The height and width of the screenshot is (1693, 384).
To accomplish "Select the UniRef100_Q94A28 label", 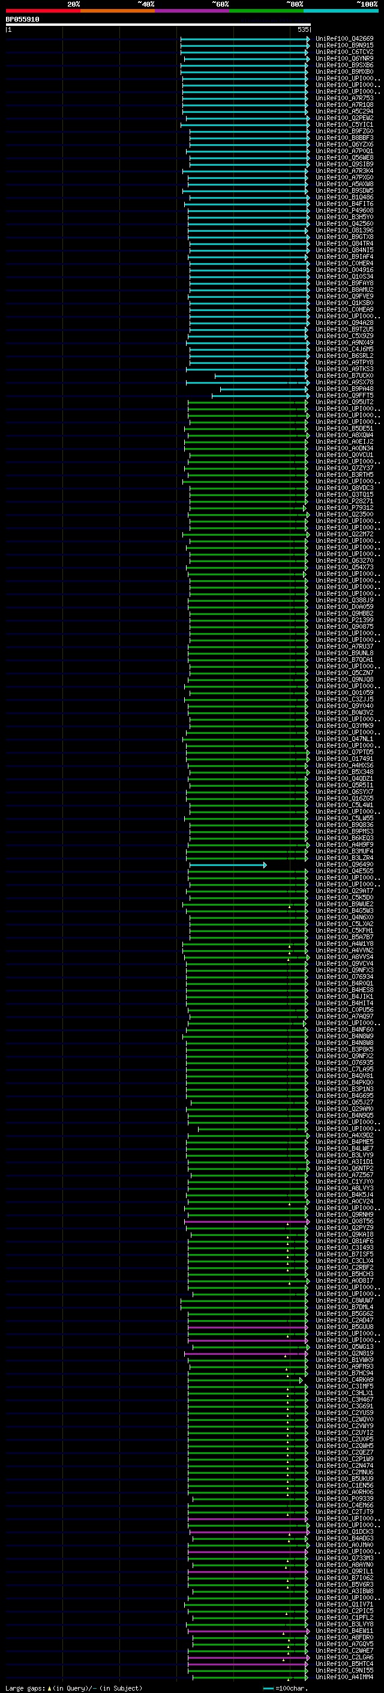I will click(344, 323).
